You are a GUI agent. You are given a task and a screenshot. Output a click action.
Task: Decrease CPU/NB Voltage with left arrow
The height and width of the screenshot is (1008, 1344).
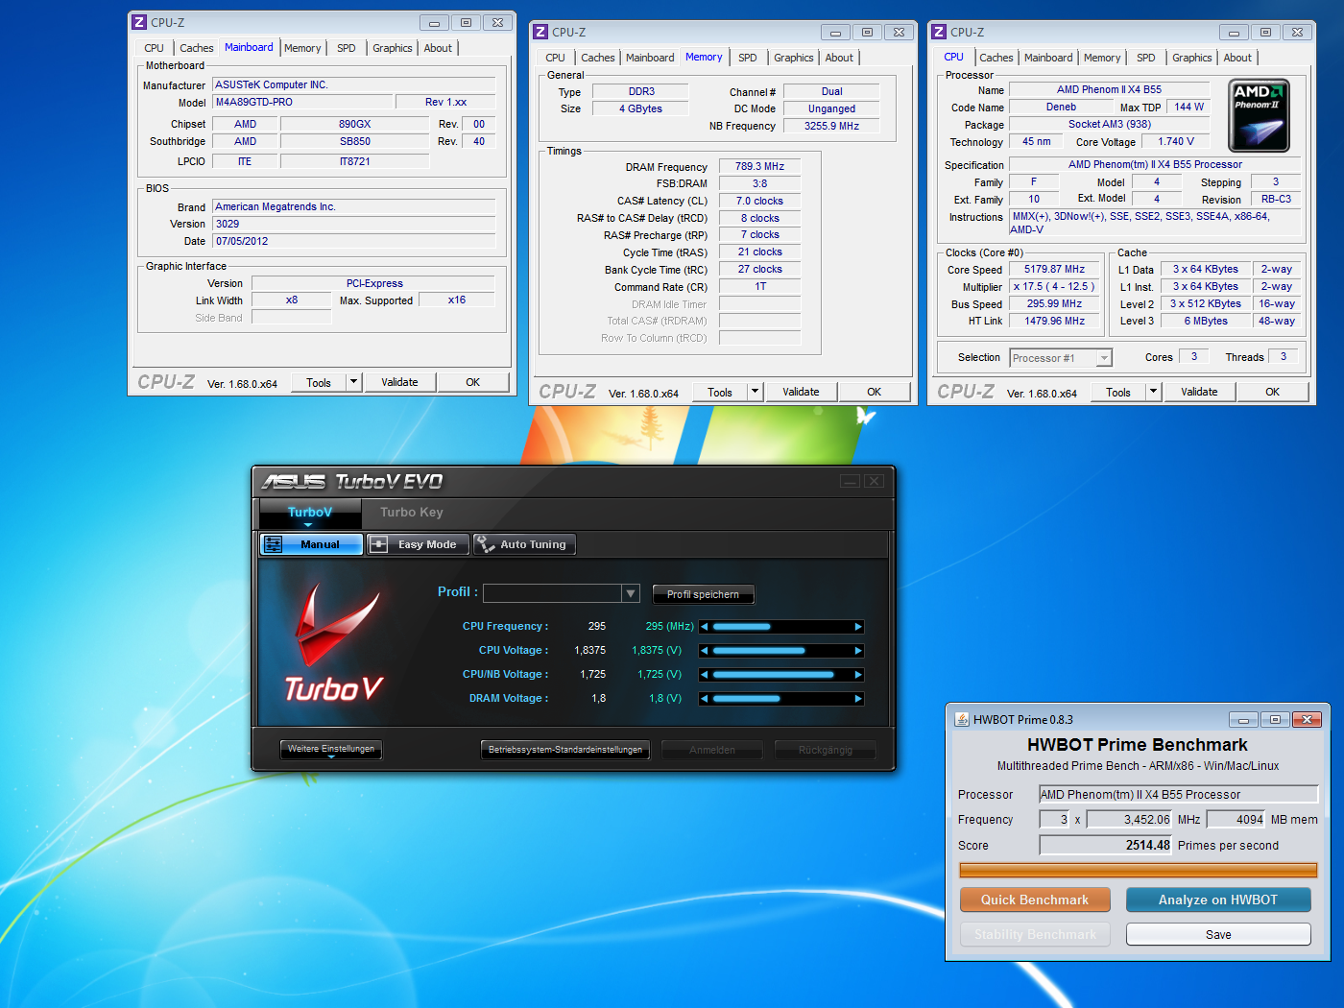705,675
